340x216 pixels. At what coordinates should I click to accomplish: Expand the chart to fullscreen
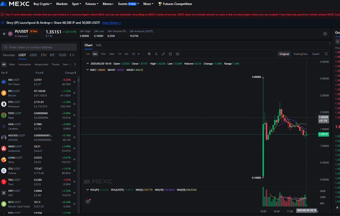click(x=326, y=54)
